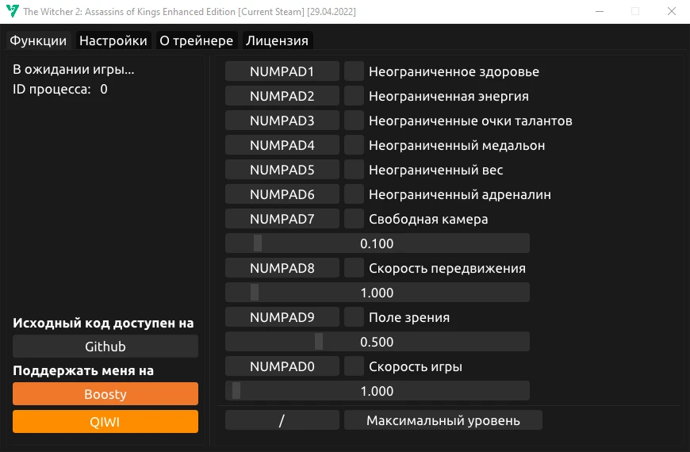Click the NUMPAD4 hotkey button
This screenshot has height=452, width=690.
click(282, 145)
